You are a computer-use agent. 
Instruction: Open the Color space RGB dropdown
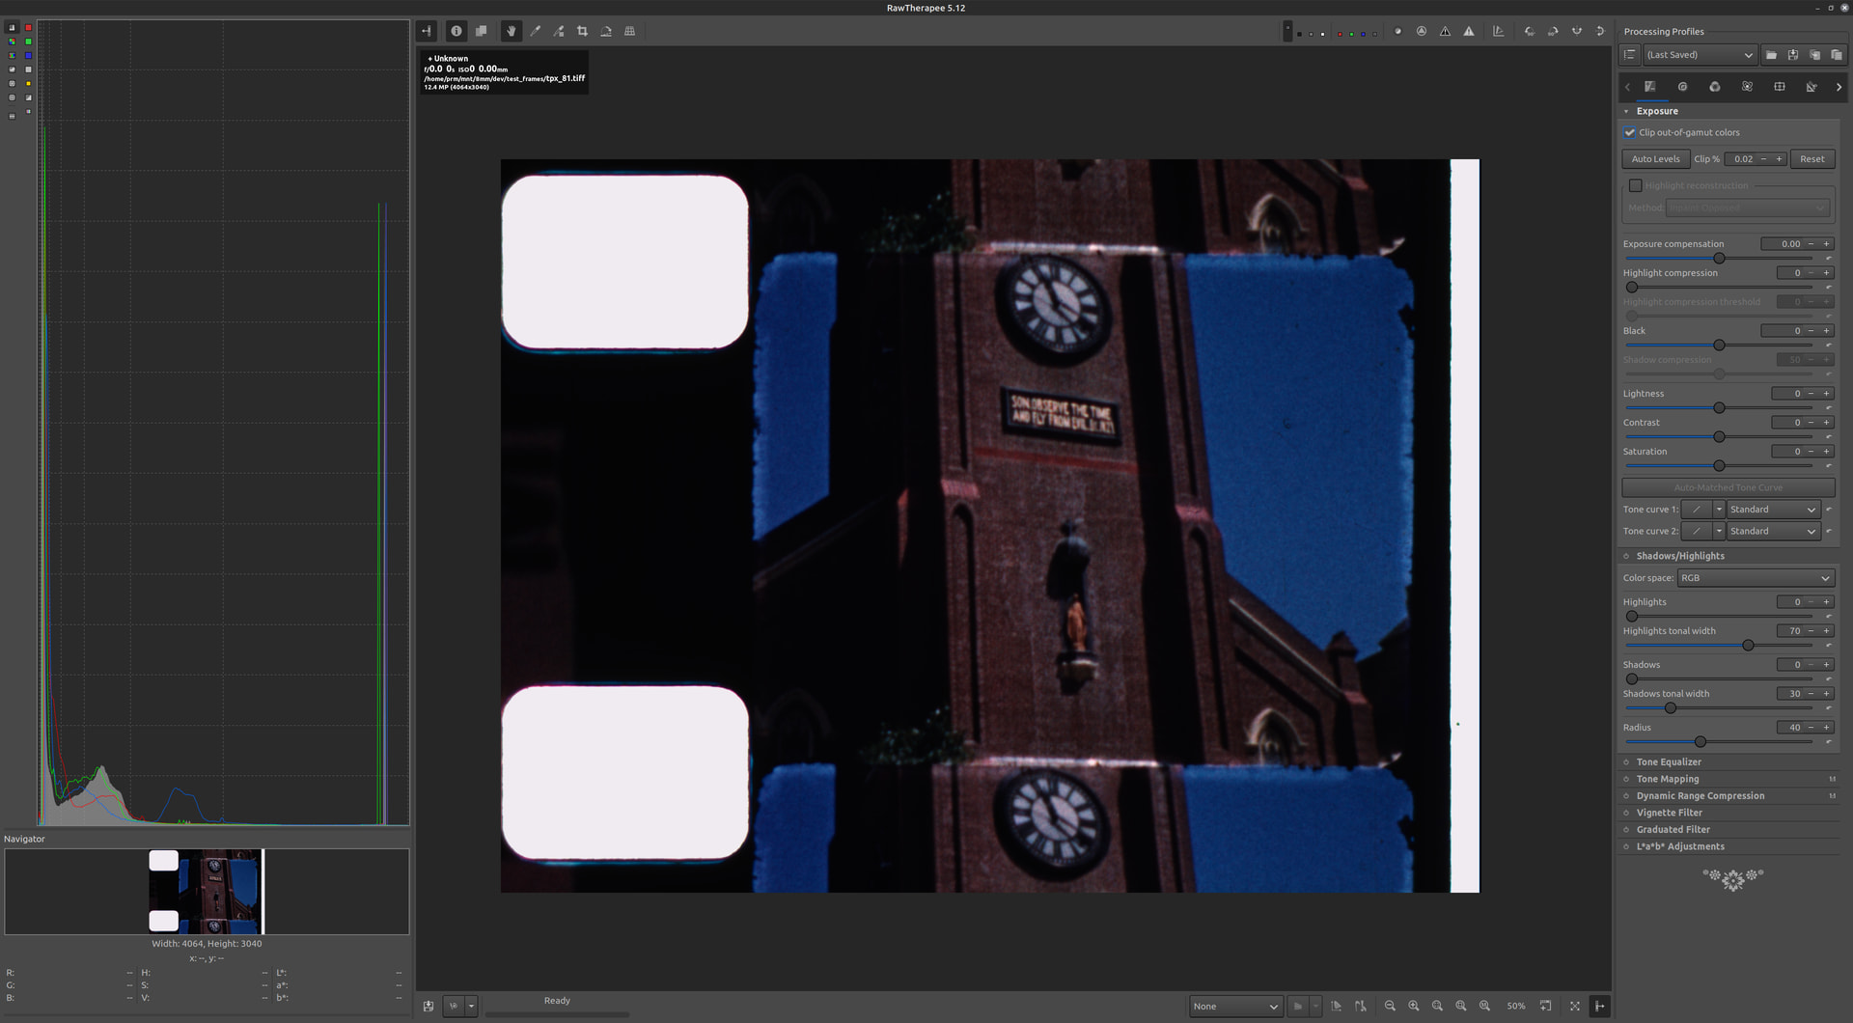(x=1755, y=578)
